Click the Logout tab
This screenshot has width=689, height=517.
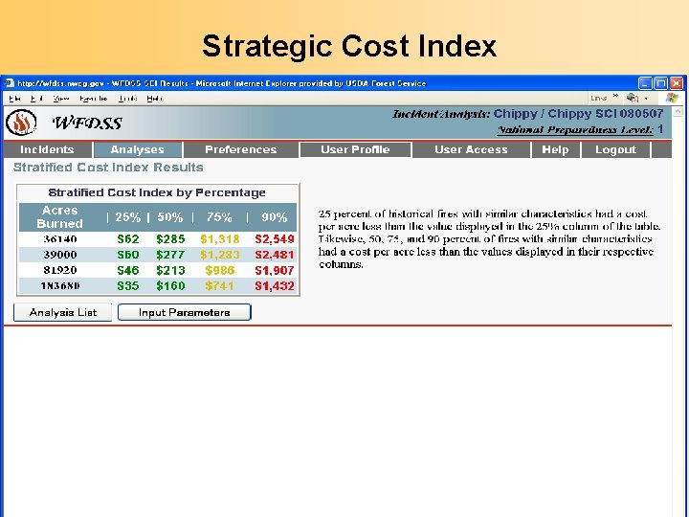[x=615, y=149]
